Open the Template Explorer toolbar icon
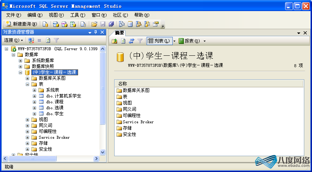Screen dimensions: 312x172 (147, 24)
